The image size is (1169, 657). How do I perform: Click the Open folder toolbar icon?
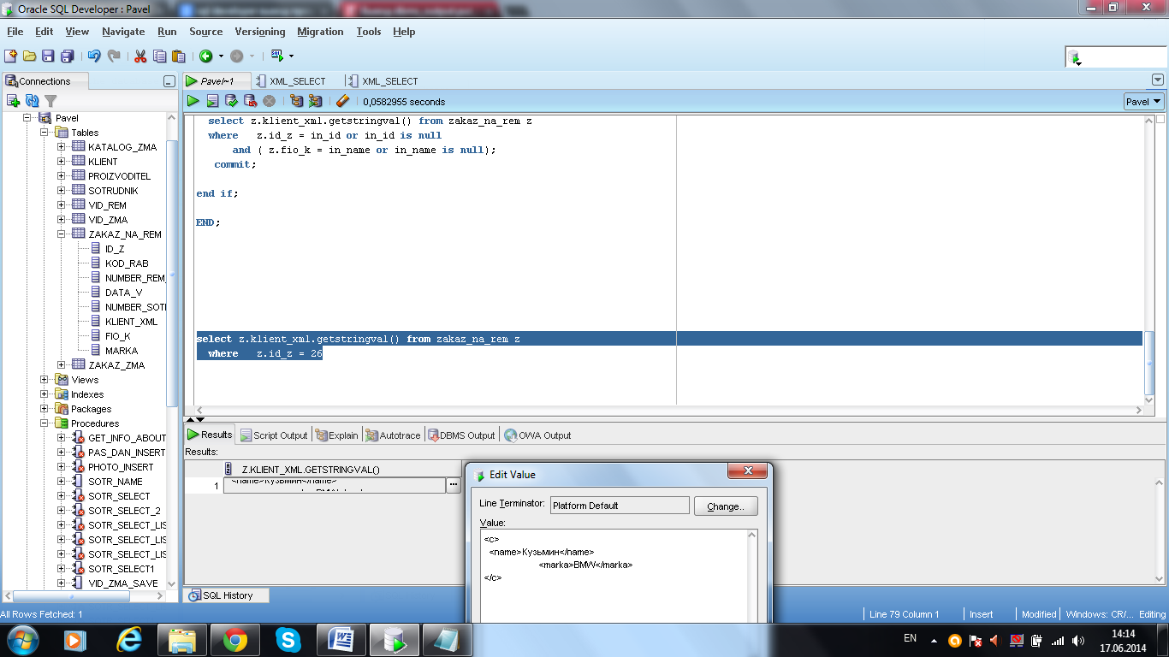[x=30, y=56]
